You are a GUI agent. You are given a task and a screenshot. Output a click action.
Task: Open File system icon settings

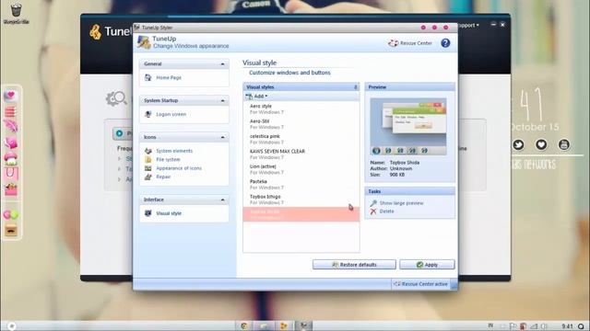point(168,159)
